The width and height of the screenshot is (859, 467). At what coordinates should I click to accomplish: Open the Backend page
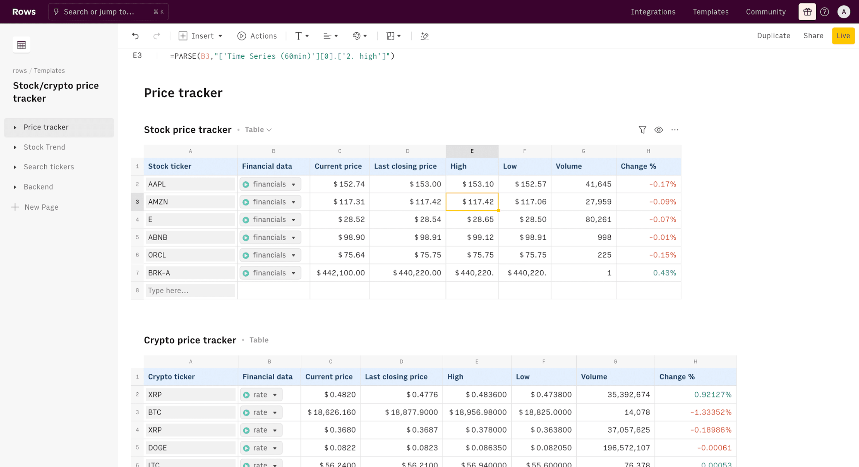[38, 187]
